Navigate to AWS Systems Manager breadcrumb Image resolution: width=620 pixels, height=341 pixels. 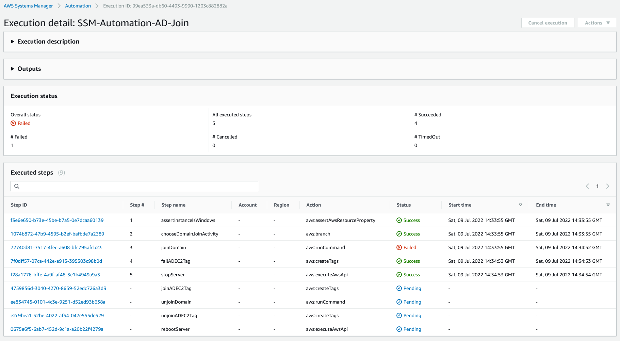(28, 6)
